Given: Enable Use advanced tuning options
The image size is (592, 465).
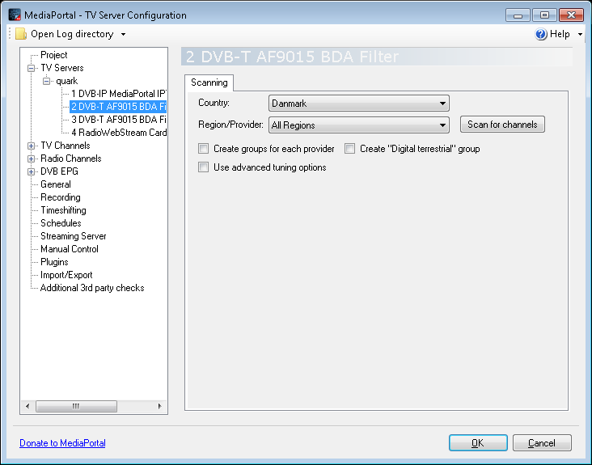Looking at the screenshot, I should (x=204, y=167).
